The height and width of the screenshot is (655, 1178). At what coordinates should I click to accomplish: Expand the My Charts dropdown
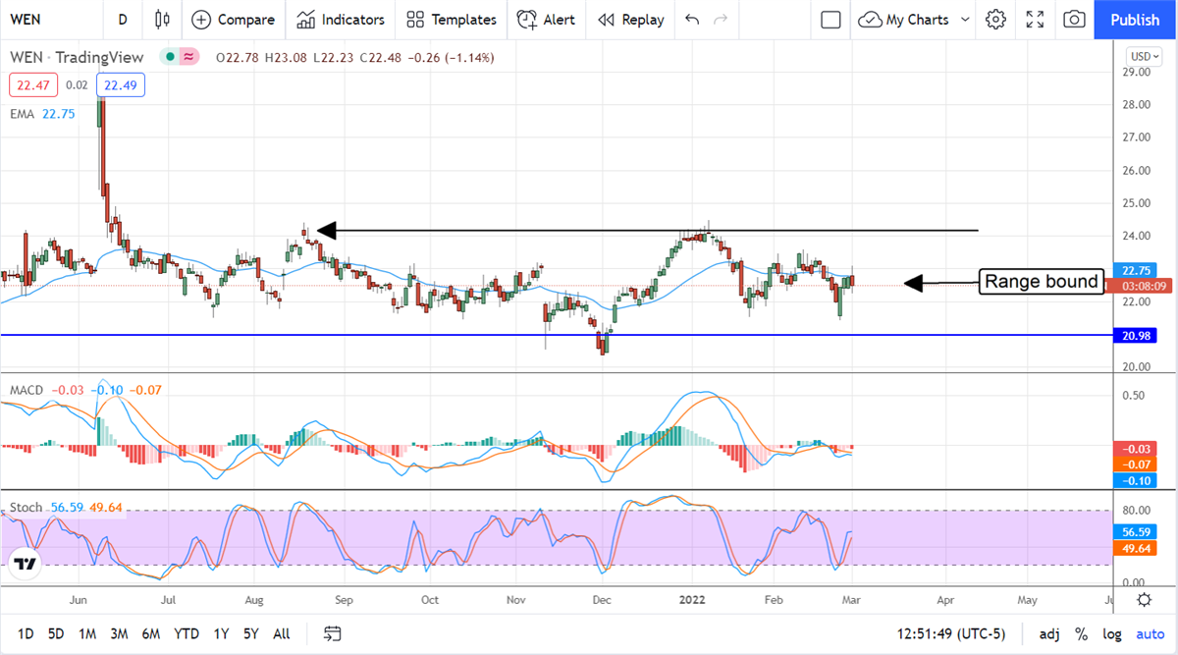point(965,20)
